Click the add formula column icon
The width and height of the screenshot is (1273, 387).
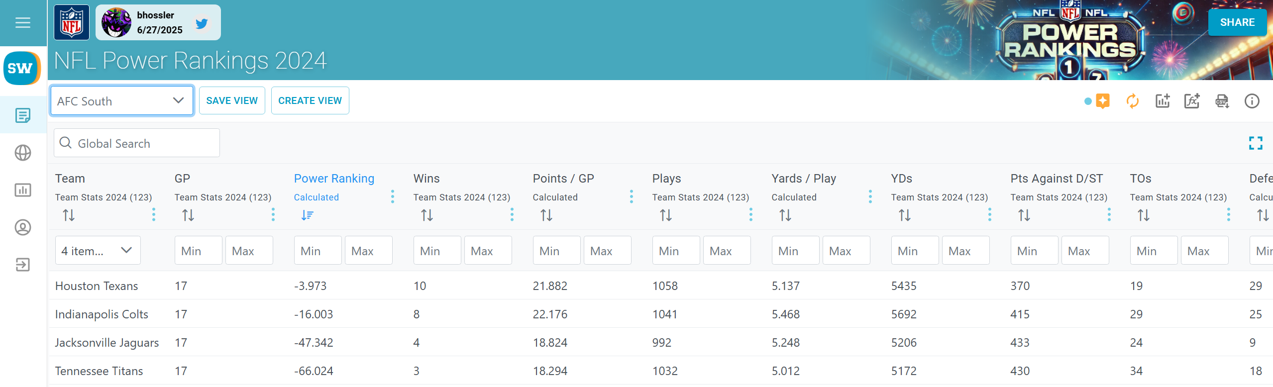click(1192, 101)
